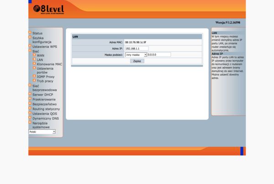Viewport: 274px width, 184px height.
Task: Click the 'Maska podsieci:' label
Action: (x=114, y=55)
